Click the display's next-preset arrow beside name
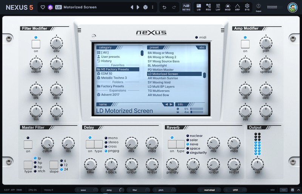This screenshot has width=302, height=194. [171, 105]
